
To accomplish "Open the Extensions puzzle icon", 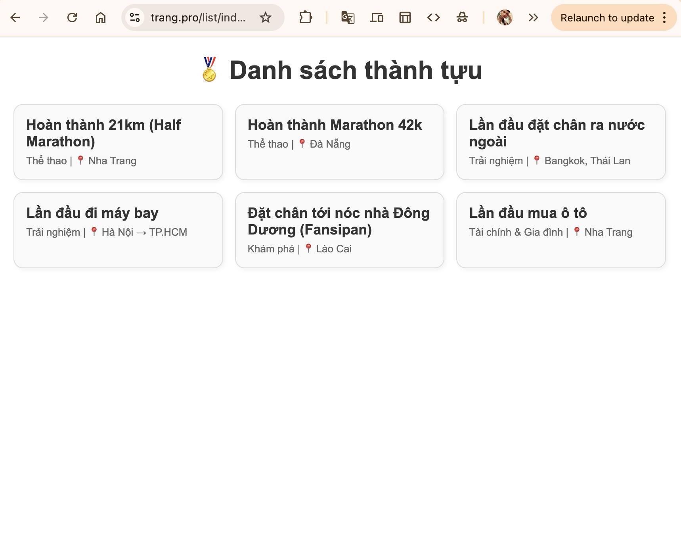I will tap(306, 17).
